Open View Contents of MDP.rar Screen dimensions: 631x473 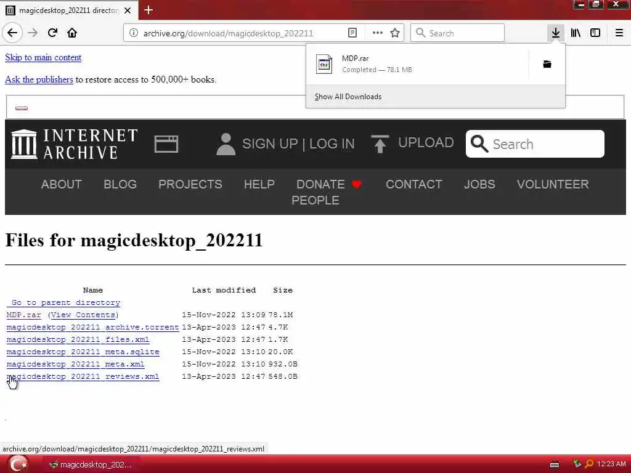(83, 315)
